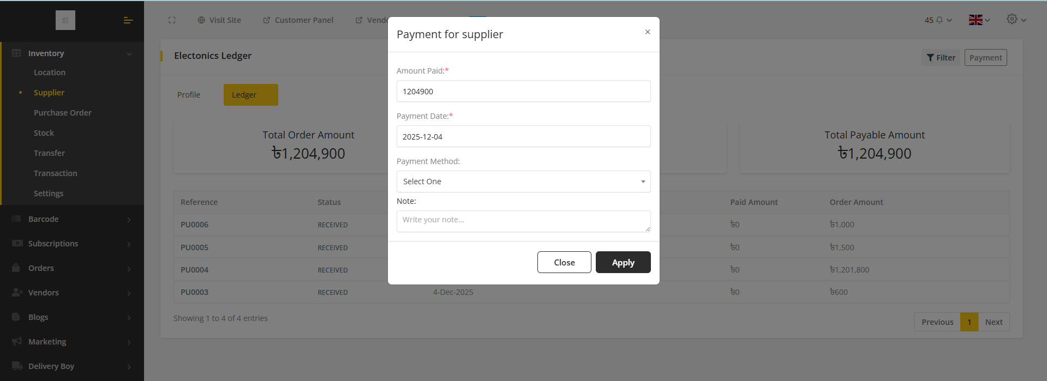Open Transfer in the sidebar
Viewport: 1047px width, 381px height.
pos(49,153)
